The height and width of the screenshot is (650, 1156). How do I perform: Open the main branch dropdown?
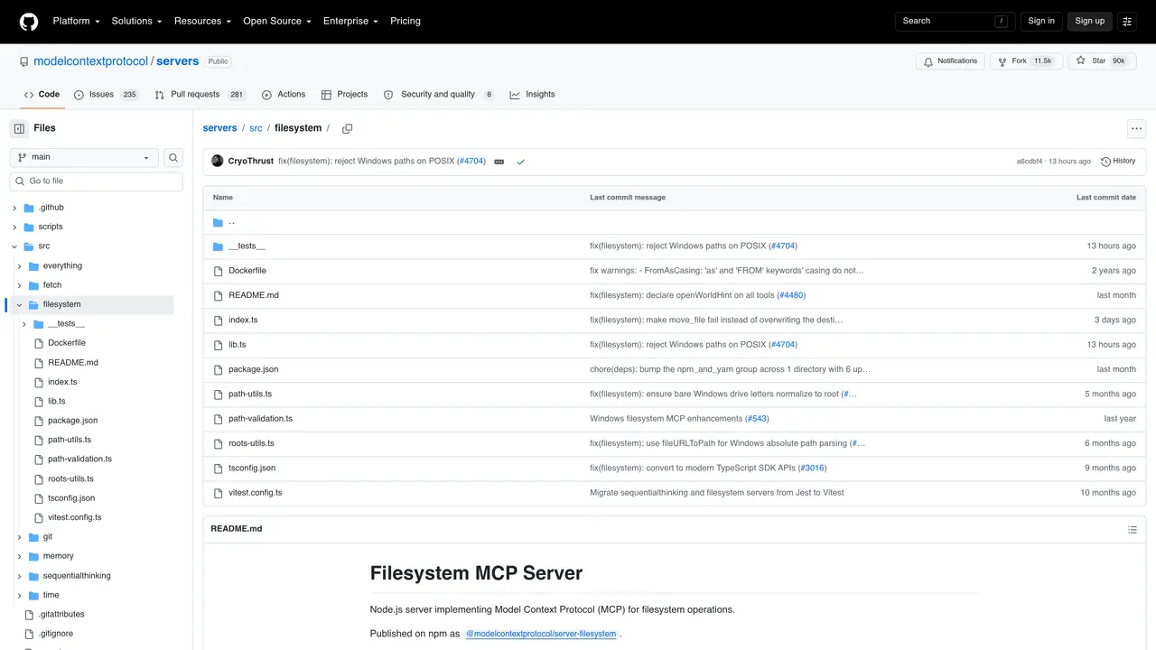click(x=84, y=157)
